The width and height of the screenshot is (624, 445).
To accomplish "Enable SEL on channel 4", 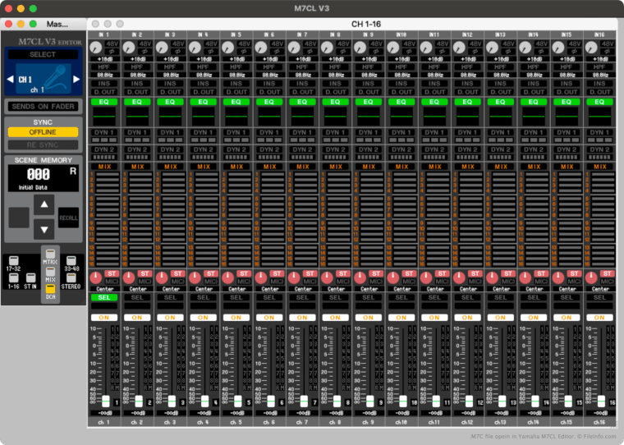I will (x=203, y=297).
